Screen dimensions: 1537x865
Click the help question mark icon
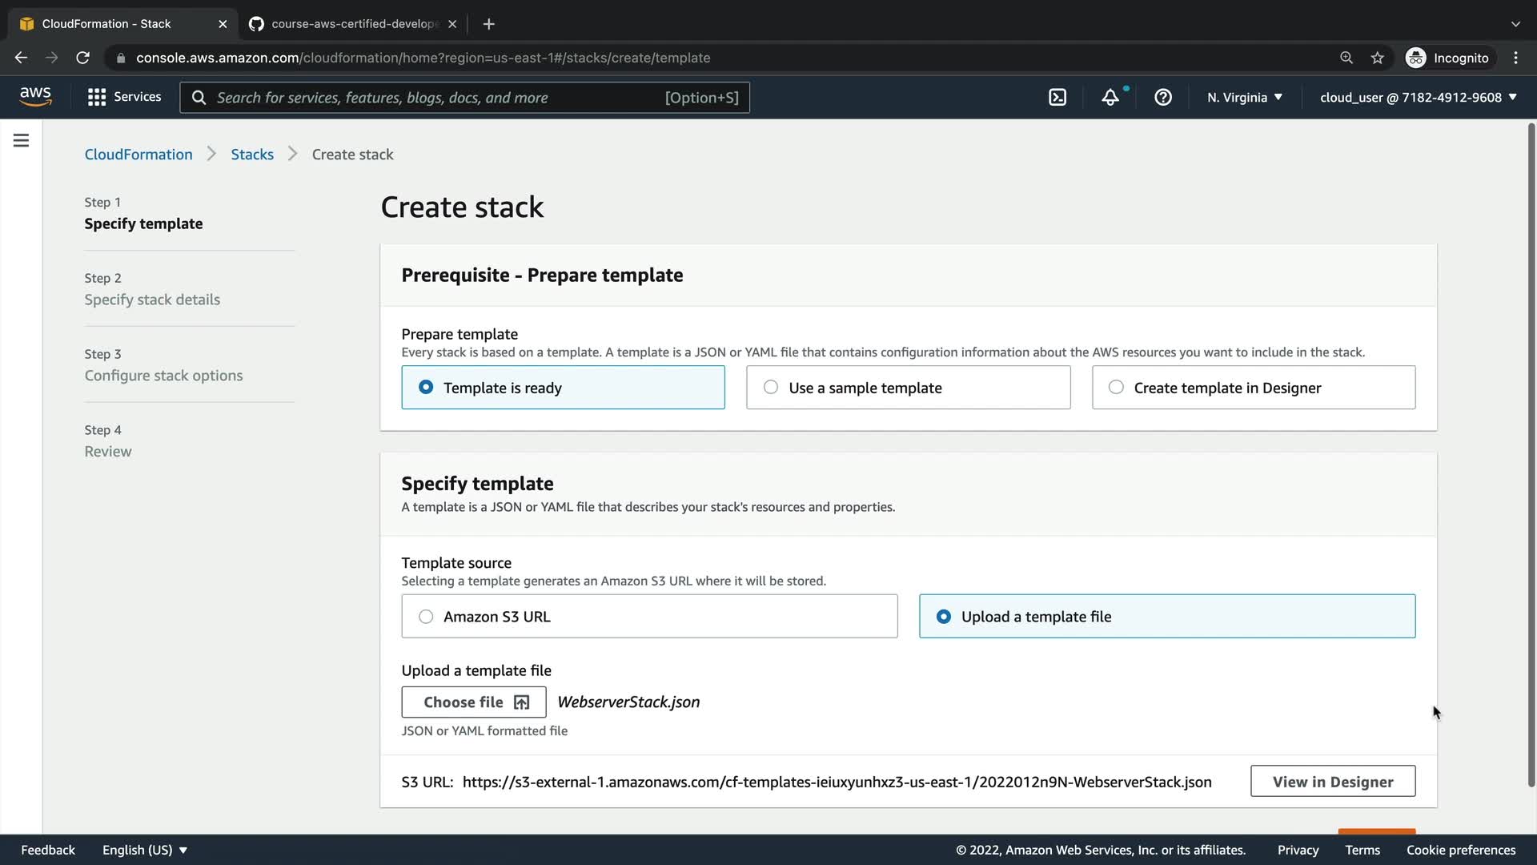click(x=1163, y=97)
